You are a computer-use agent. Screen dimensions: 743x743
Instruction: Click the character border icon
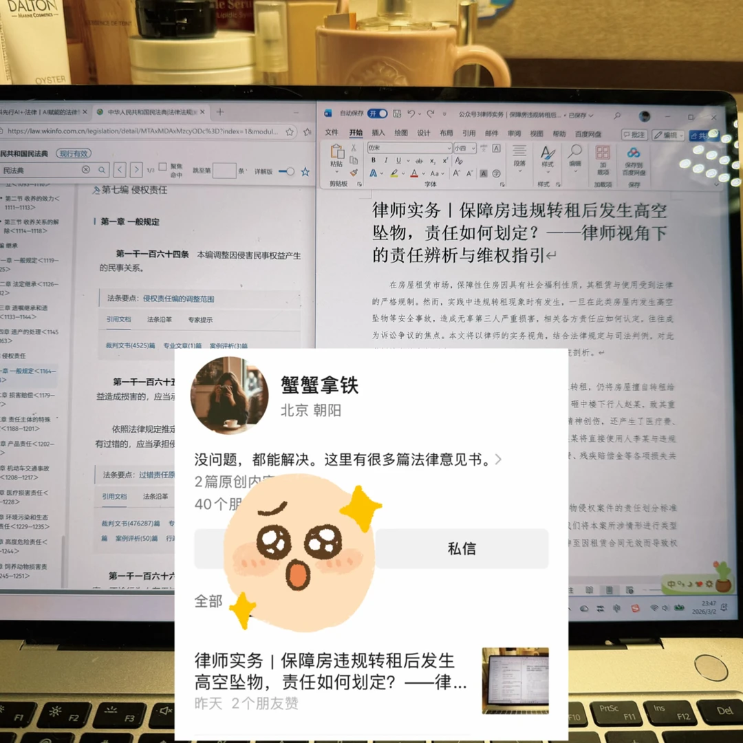(x=496, y=149)
